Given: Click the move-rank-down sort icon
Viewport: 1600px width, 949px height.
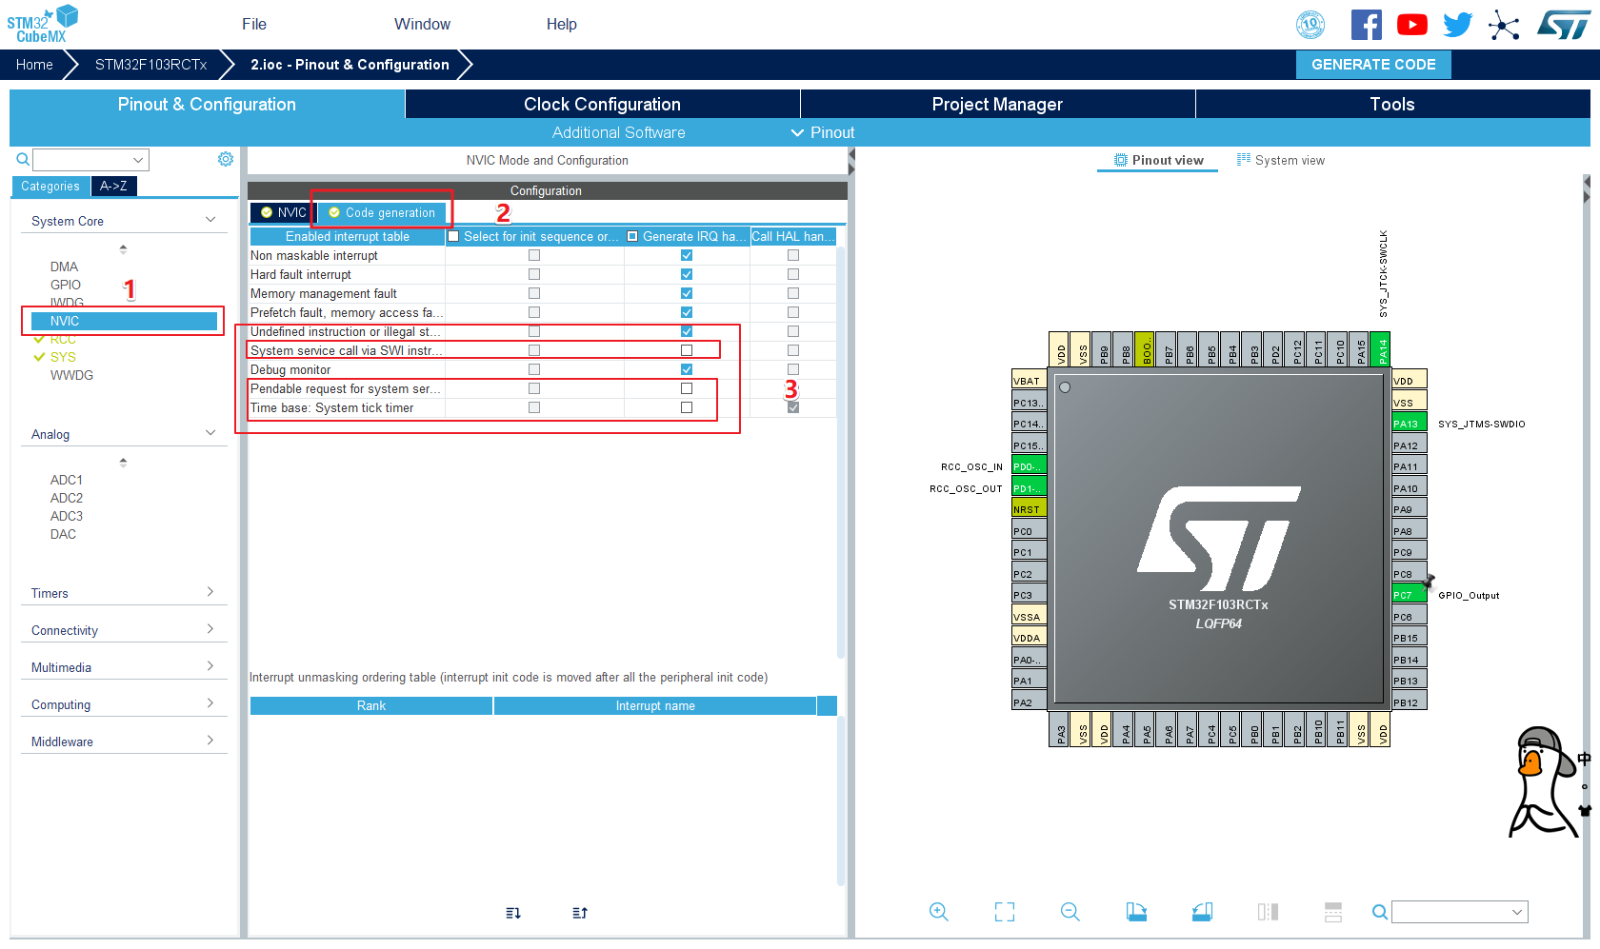Looking at the screenshot, I should (x=513, y=913).
